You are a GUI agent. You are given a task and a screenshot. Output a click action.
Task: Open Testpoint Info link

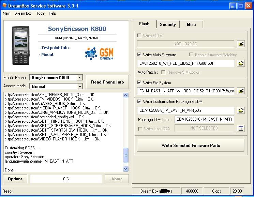[x=55, y=48]
